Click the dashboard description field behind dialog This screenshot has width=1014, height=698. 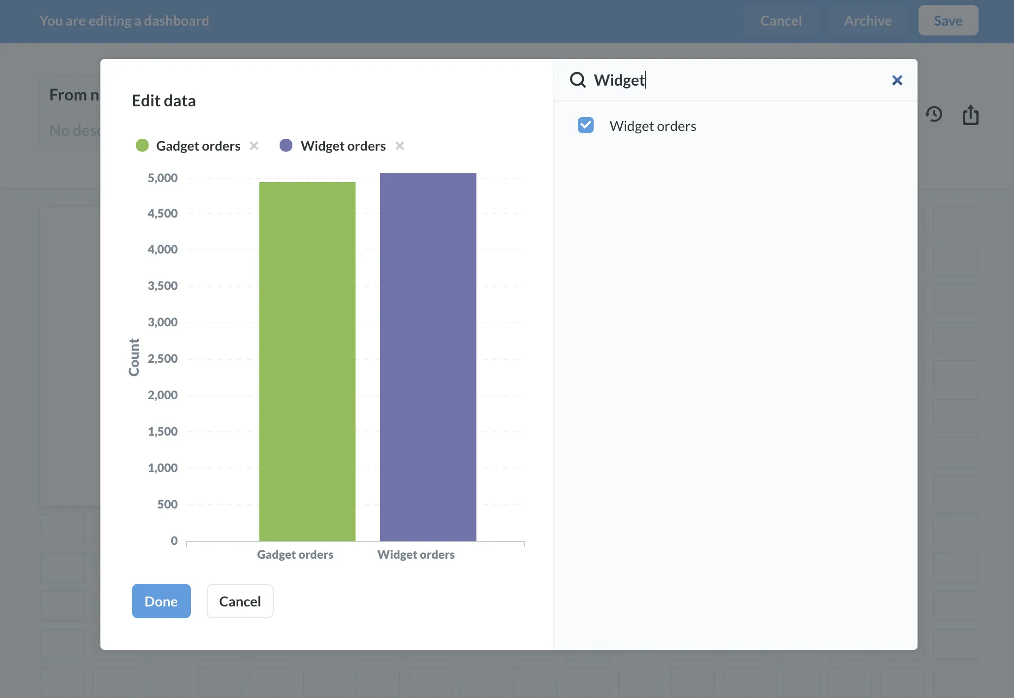(x=75, y=130)
